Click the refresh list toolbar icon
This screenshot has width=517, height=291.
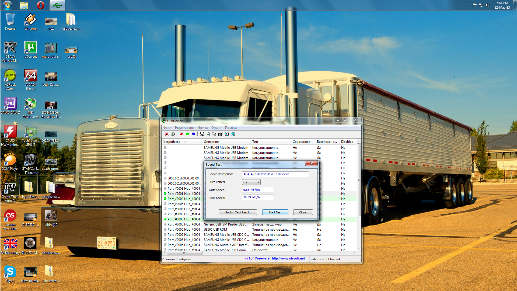pos(208,134)
